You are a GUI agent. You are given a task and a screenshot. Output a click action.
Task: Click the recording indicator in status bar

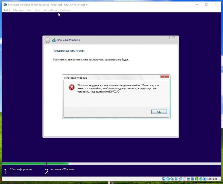[193, 179]
